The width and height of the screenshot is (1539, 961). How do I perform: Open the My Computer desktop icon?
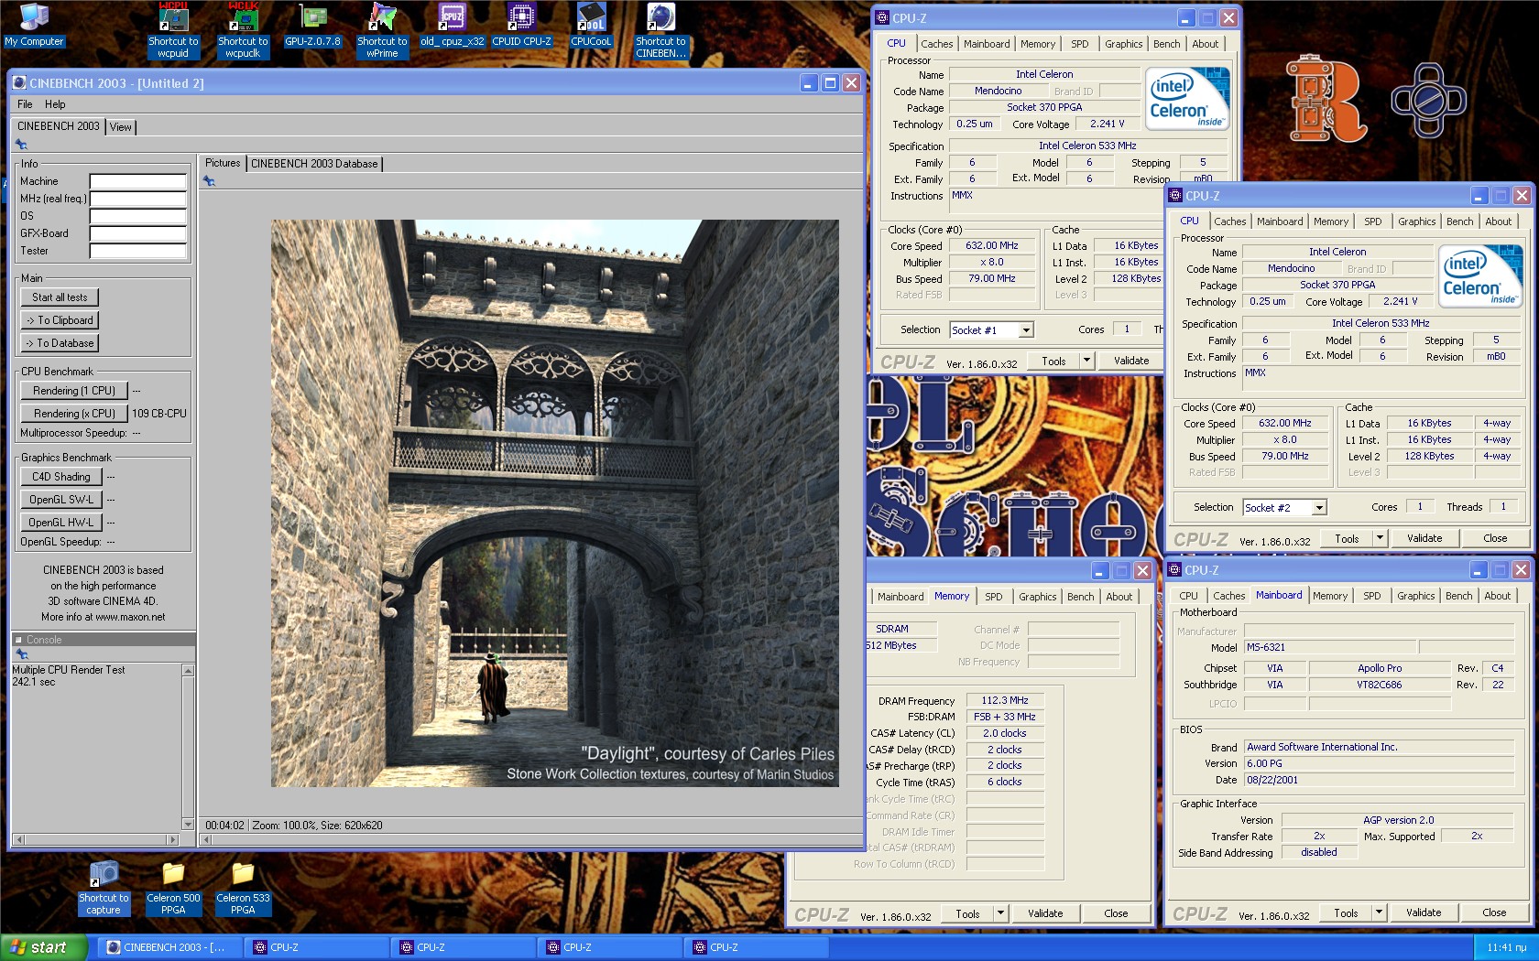34,26
